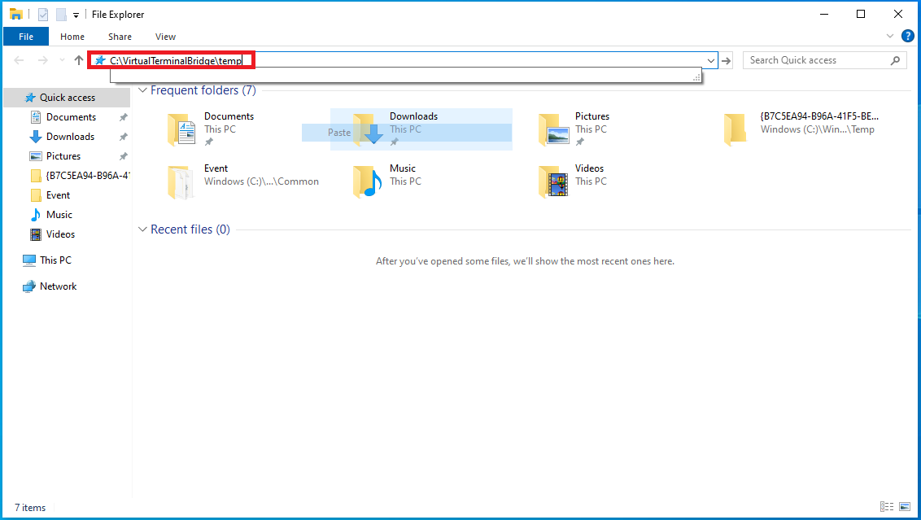This screenshot has height=520, width=921.
Task: Click the Documents folder name in Frequent folders
Action: [229, 116]
